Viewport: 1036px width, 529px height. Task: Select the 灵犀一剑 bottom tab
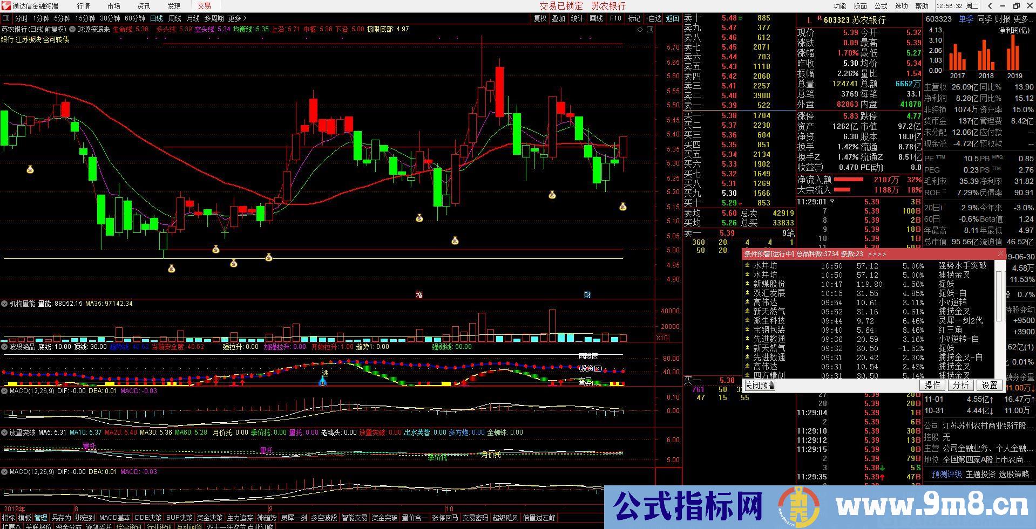point(294,518)
